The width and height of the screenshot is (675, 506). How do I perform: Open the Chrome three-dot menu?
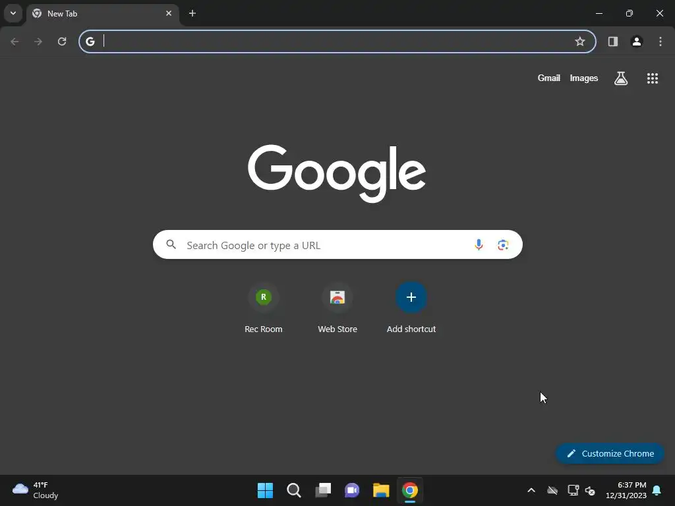click(660, 42)
